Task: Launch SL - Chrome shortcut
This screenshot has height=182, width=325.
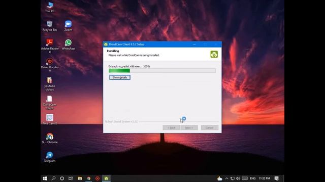Action: 50,138
